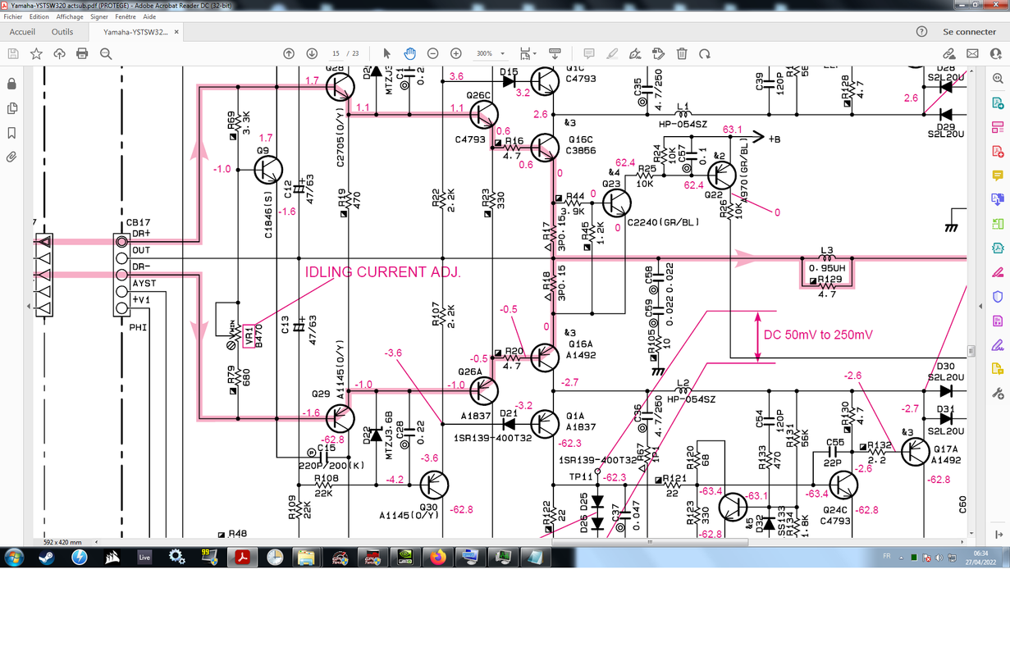This screenshot has height=656, width=1010.
Task: Add a sticky note comment
Action: pos(589,53)
